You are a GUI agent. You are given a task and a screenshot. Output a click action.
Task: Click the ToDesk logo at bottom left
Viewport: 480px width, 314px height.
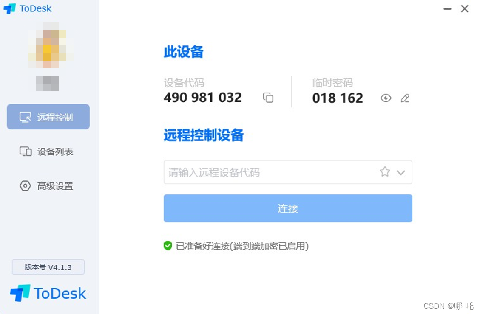(48, 293)
